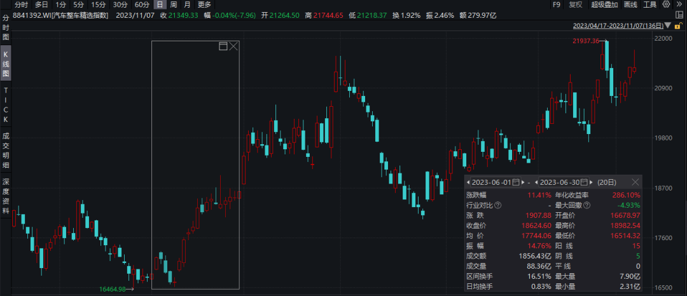Viewport: 687px width, 296px height.
Task: Step the start date 2023-06-01 backward
Action: tap(468, 182)
